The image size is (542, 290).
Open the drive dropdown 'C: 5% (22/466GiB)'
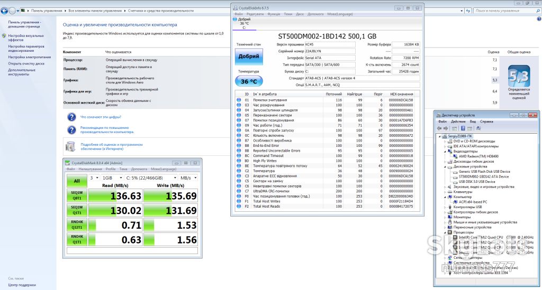[151, 178]
